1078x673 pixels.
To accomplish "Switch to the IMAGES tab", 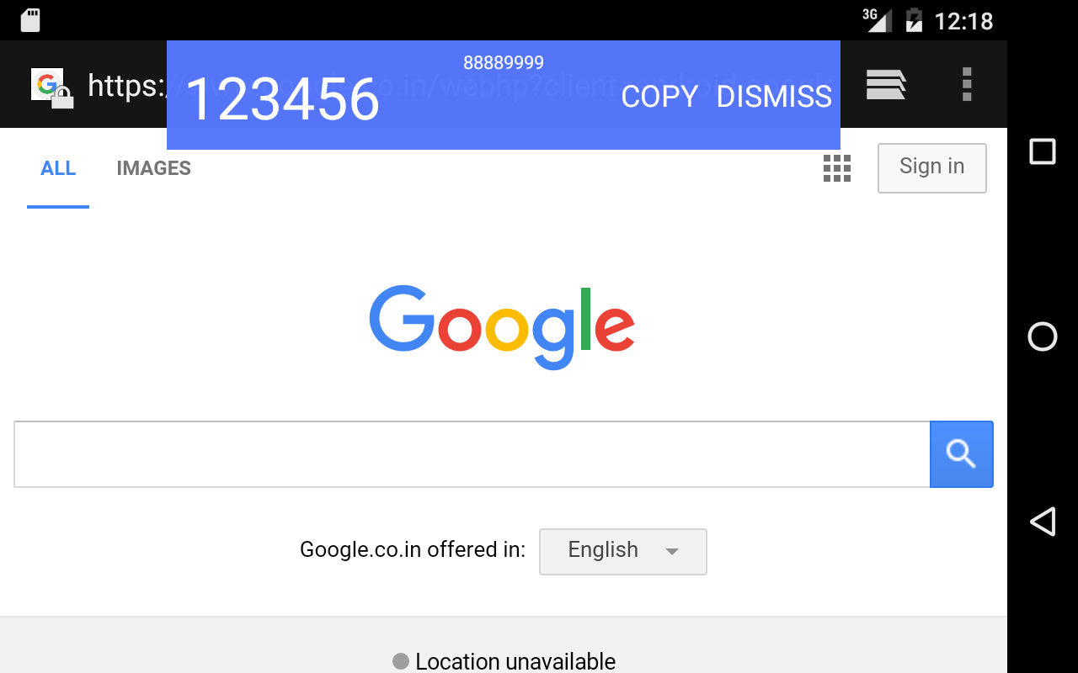I will tap(153, 168).
